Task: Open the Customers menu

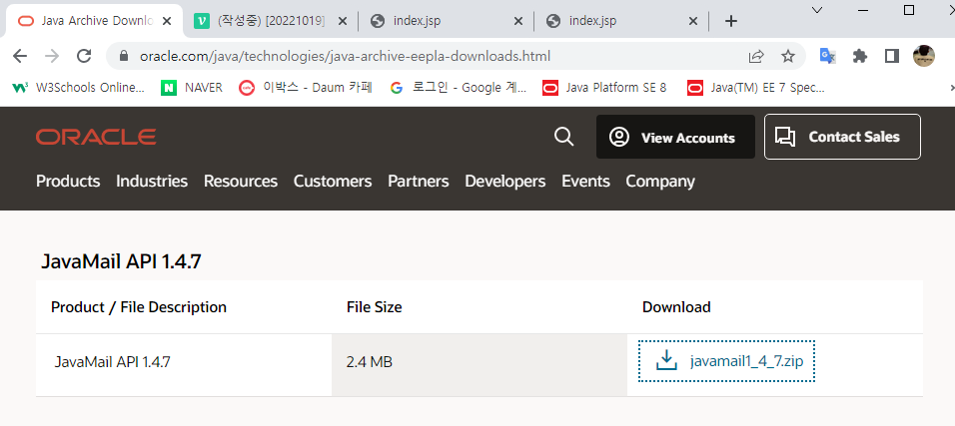Action: (x=333, y=182)
